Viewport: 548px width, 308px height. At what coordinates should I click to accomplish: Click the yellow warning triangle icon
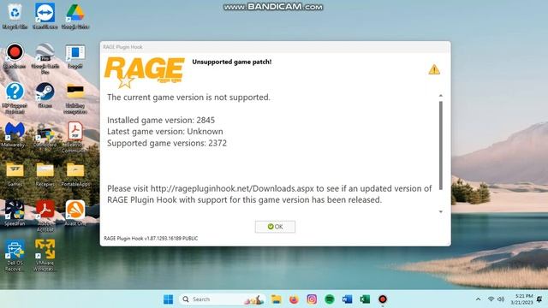pyautogui.click(x=434, y=69)
